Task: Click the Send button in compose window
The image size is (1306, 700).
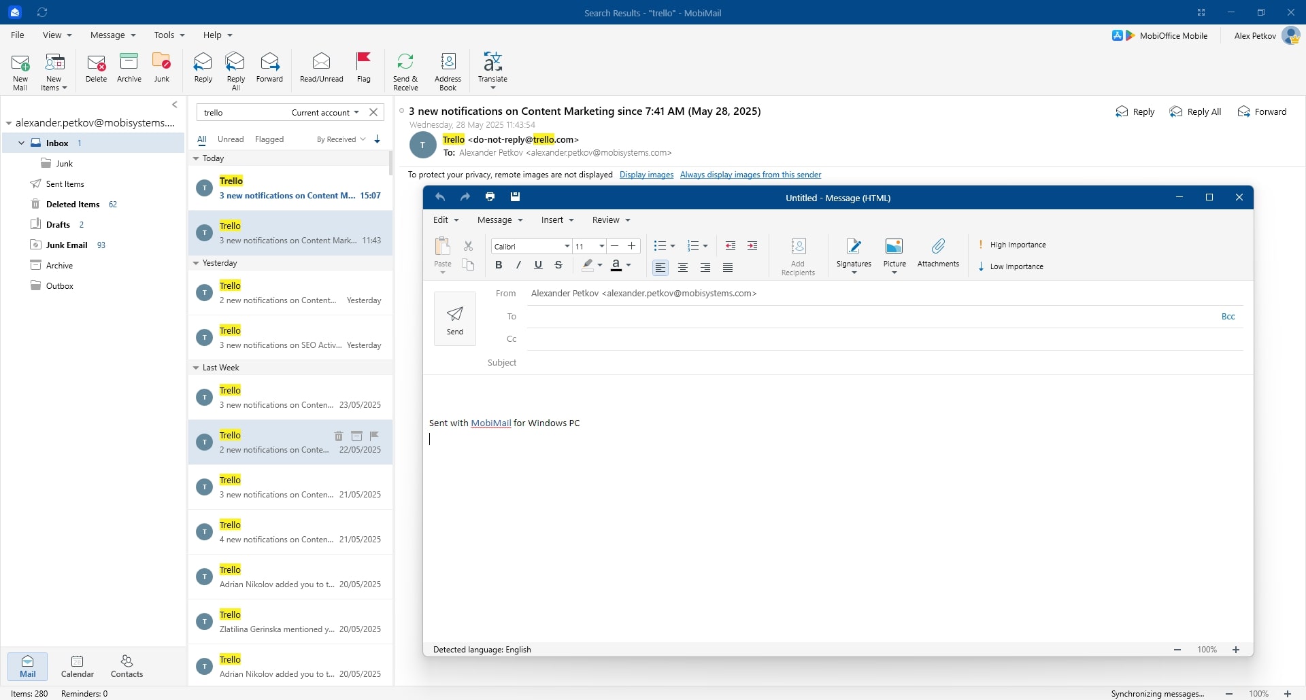Action: (455, 319)
